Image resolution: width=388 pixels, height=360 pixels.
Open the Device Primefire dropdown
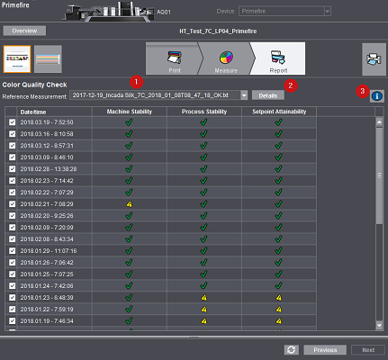[x=328, y=12]
